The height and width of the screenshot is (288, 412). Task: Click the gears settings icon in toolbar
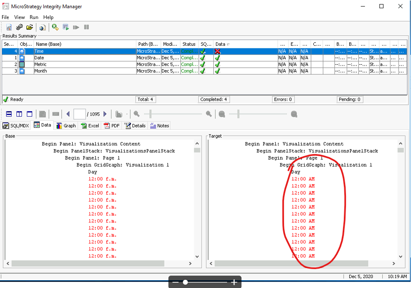(x=19, y=27)
